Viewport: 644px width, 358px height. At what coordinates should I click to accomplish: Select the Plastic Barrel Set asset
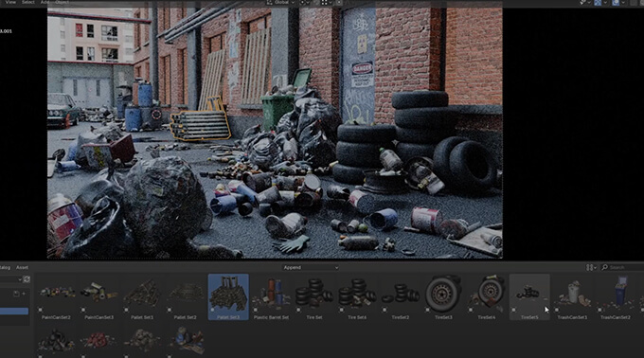point(271,297)
